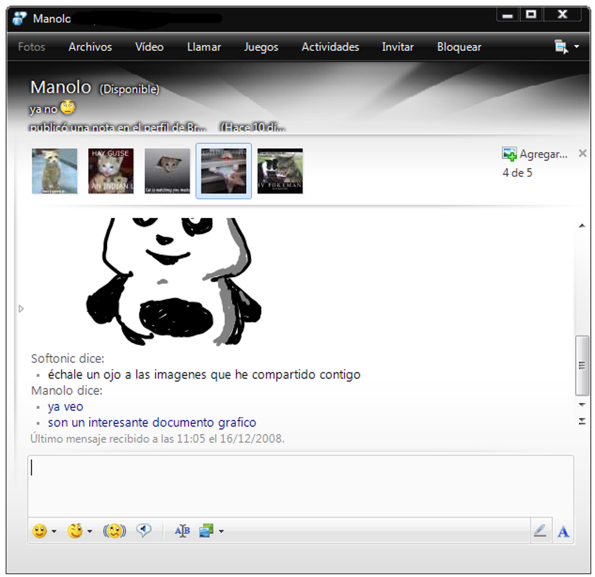Click Agregar to add photos
The width and height of the screenshot is (595, 577).
click(x=544, y=154)
